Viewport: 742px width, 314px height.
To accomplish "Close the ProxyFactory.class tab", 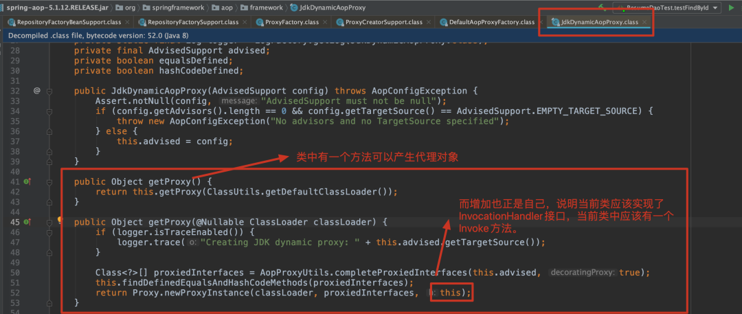I will [x=324, y=22].
